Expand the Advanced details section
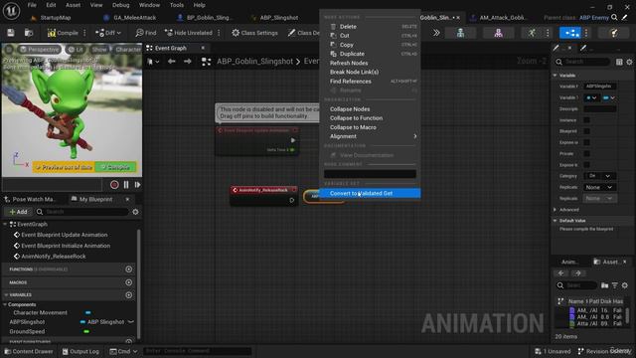 coord(555,210)
